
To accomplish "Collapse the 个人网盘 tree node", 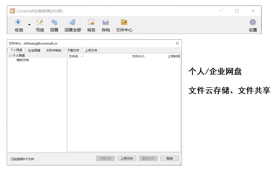I will point(10,56).
